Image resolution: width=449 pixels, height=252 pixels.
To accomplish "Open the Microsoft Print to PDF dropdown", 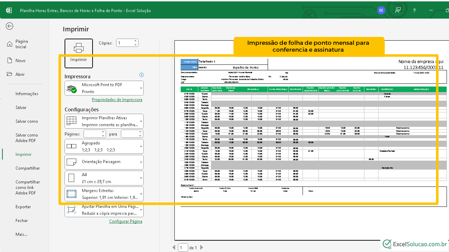I will 104,88.
